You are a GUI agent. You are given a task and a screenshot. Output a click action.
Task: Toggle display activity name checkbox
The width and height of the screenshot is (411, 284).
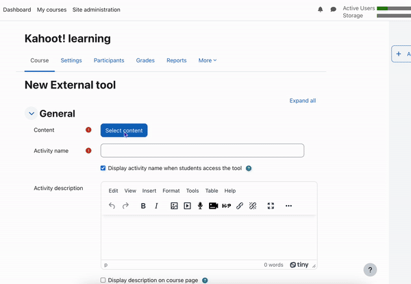[103, 168]
